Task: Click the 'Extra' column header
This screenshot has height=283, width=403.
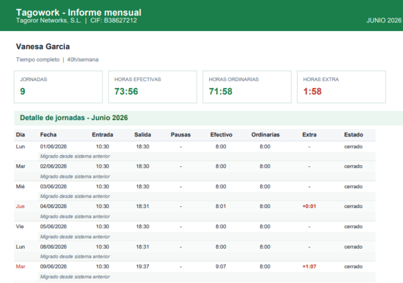Action: click(x=310, y=134)
